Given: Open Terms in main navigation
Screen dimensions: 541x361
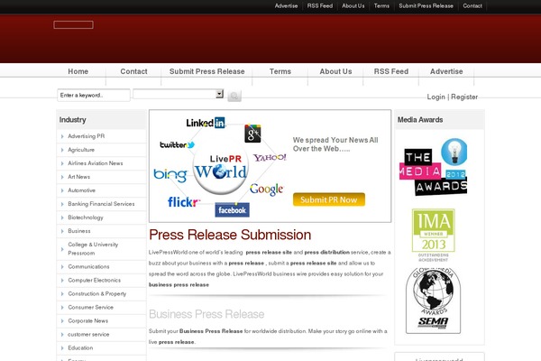Looking at the screenshot, I should [x=280, y=71].
